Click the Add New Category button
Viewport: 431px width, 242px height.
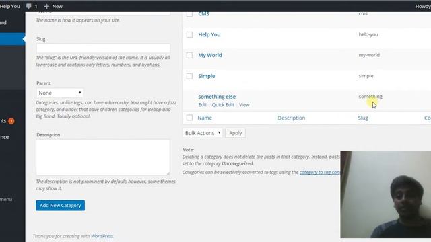[60, 205]
